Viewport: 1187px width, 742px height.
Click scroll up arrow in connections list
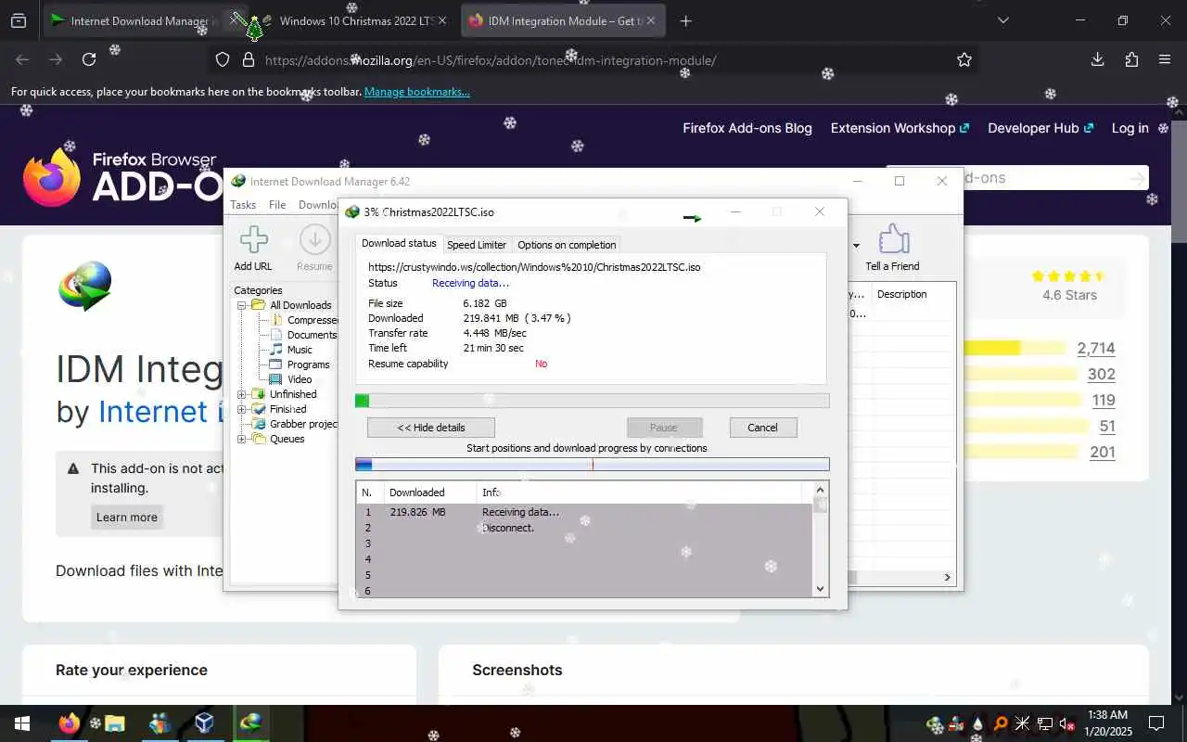point(820,490)
